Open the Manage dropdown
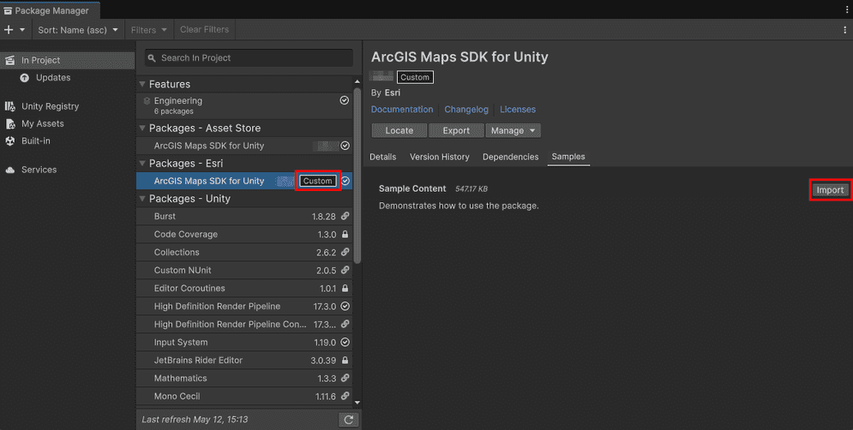 click(513, 130)
